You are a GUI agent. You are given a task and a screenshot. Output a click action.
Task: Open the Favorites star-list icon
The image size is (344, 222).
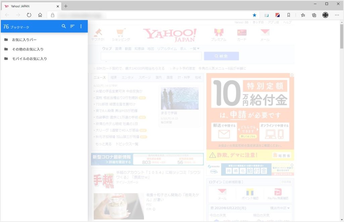pos(303,15)
